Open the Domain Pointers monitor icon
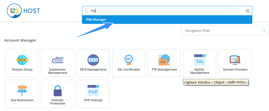This screenshot has height=111, width=269. [x=236, y=60]
